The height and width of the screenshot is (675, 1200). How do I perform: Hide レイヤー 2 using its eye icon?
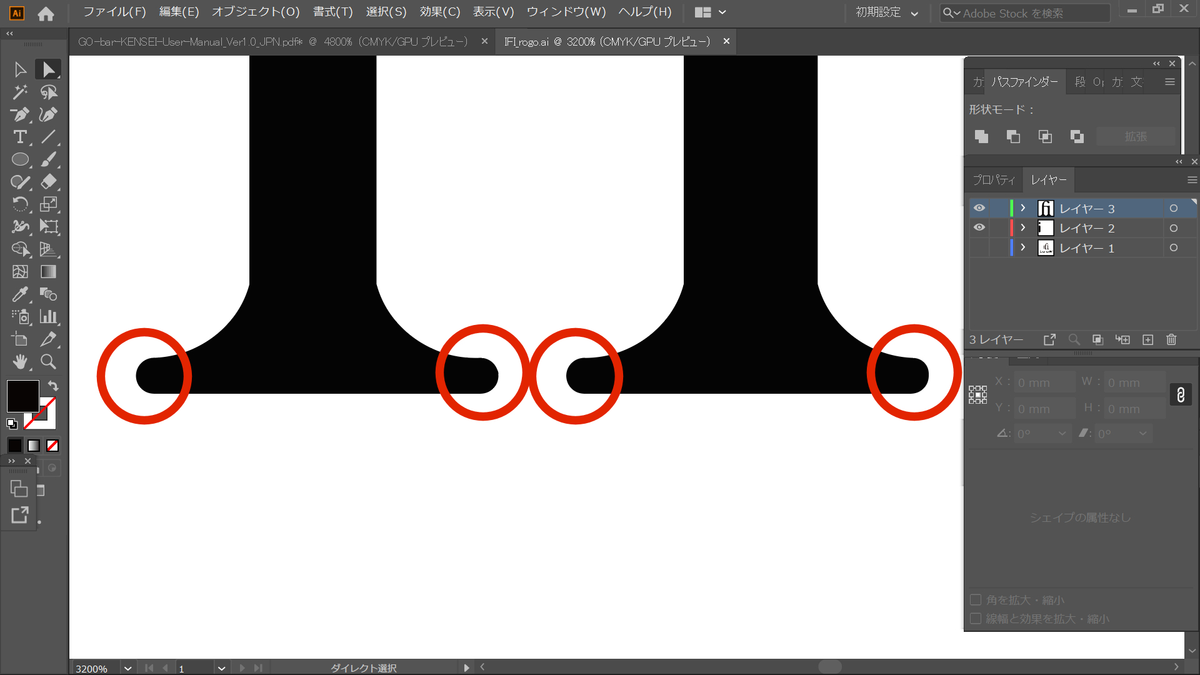coord(979,228)
